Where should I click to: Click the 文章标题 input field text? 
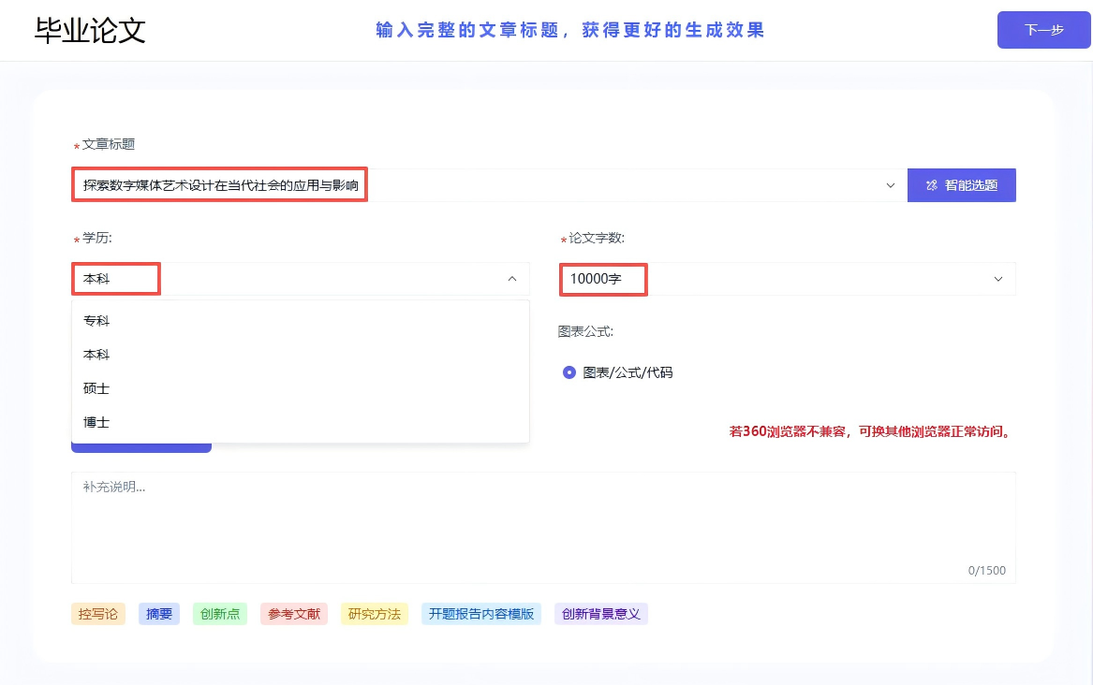pos(221,185)
